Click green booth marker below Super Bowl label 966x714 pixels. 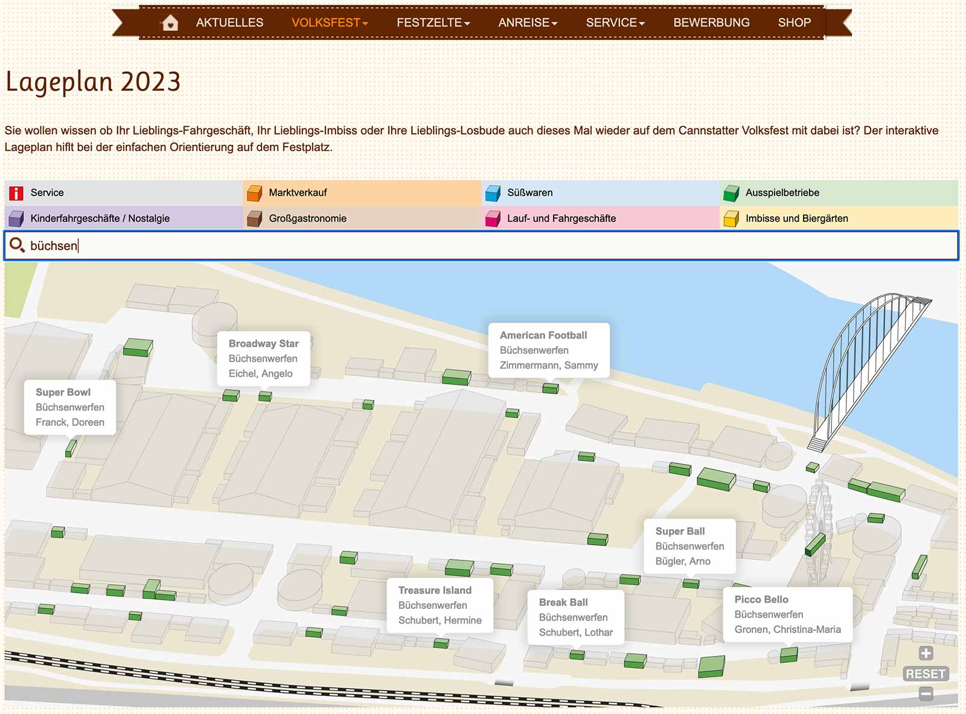tap(71, 448)
